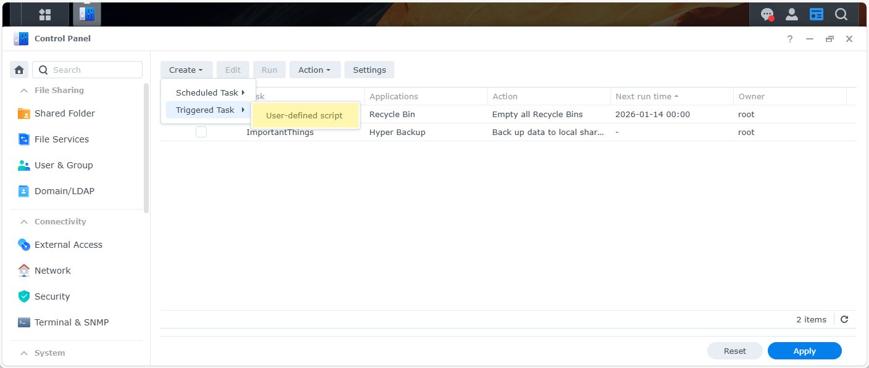Choose User-defined script from submenu
Viewport: 869px width, 368px height.
click(x=304, y=115)
